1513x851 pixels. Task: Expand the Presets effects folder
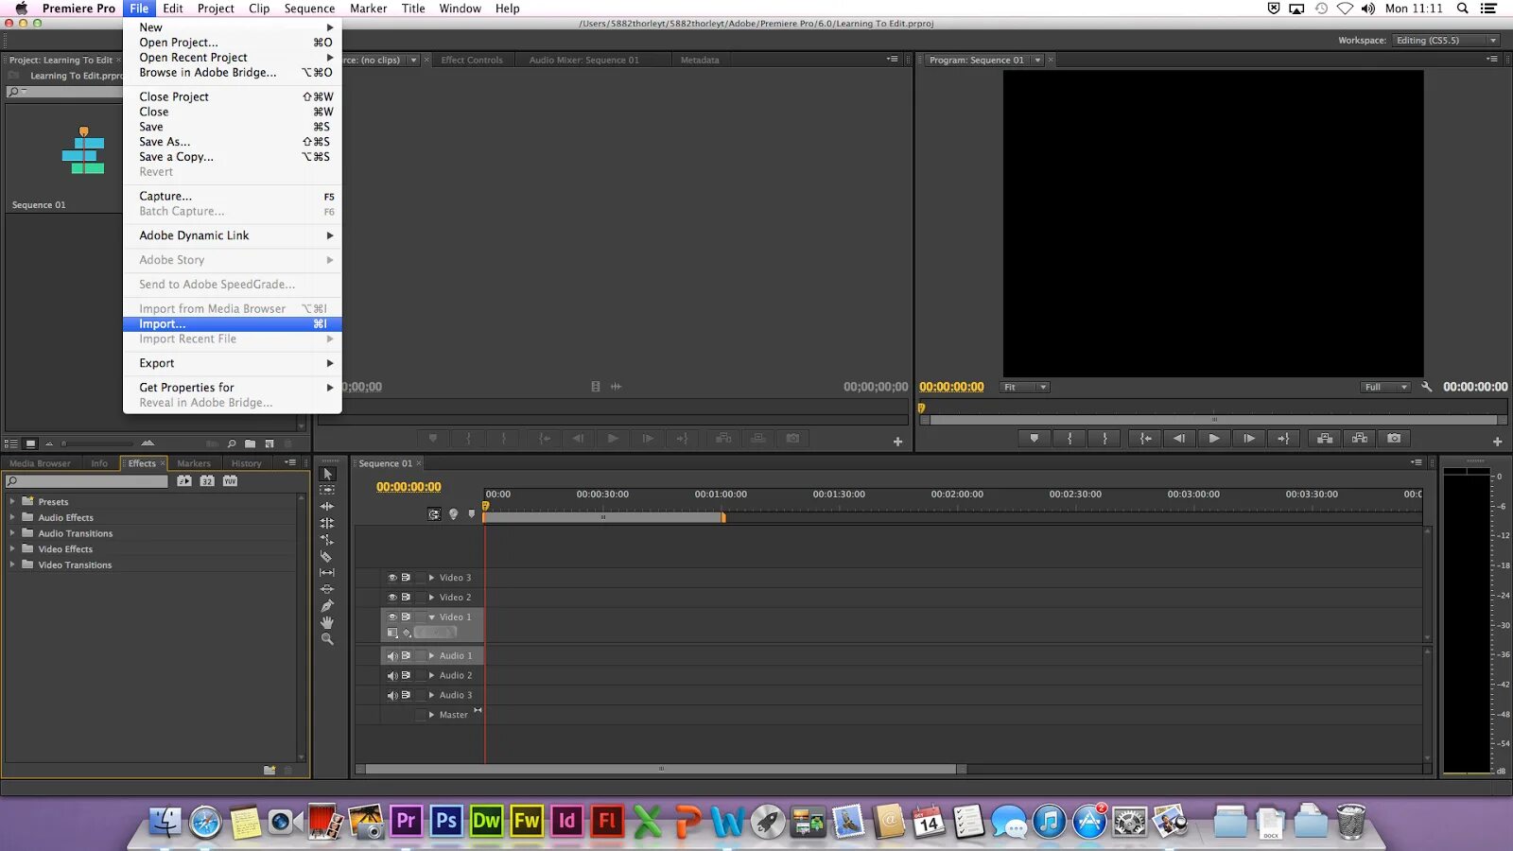pyautogui.click(x=12, y=502)
